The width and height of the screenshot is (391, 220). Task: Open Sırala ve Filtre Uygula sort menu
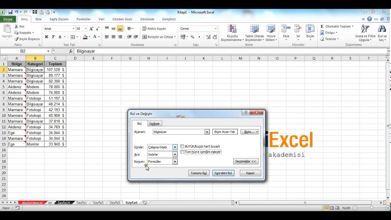click(365, 33)
